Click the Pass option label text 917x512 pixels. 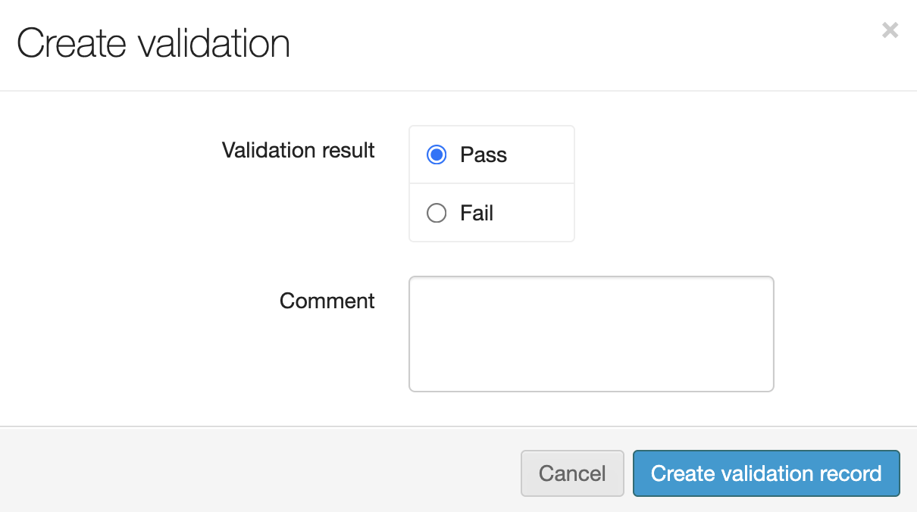484,155
